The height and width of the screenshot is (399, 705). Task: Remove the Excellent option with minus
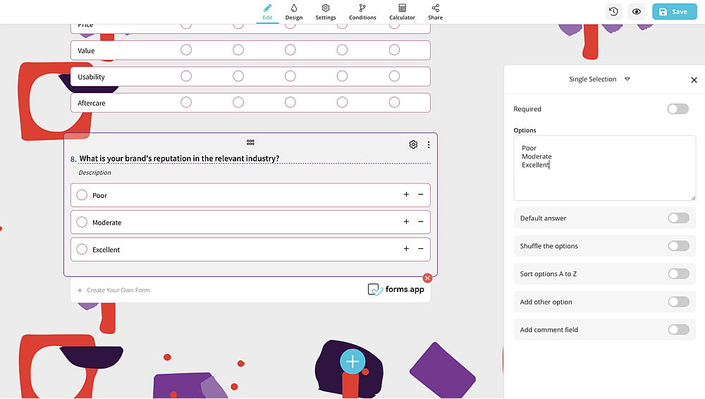421,248
